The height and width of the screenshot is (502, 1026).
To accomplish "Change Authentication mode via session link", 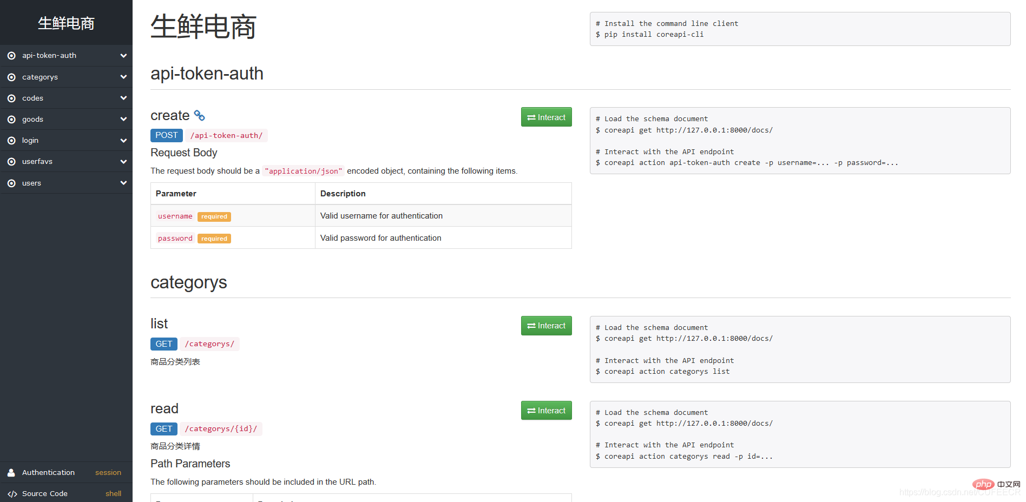I will 108,473.
